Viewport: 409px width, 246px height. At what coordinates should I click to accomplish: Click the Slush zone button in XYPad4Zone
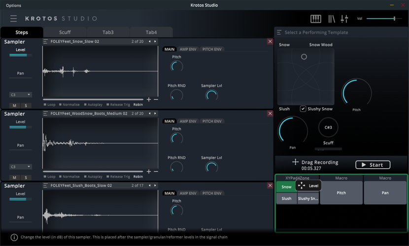click(x=286, y=199)
